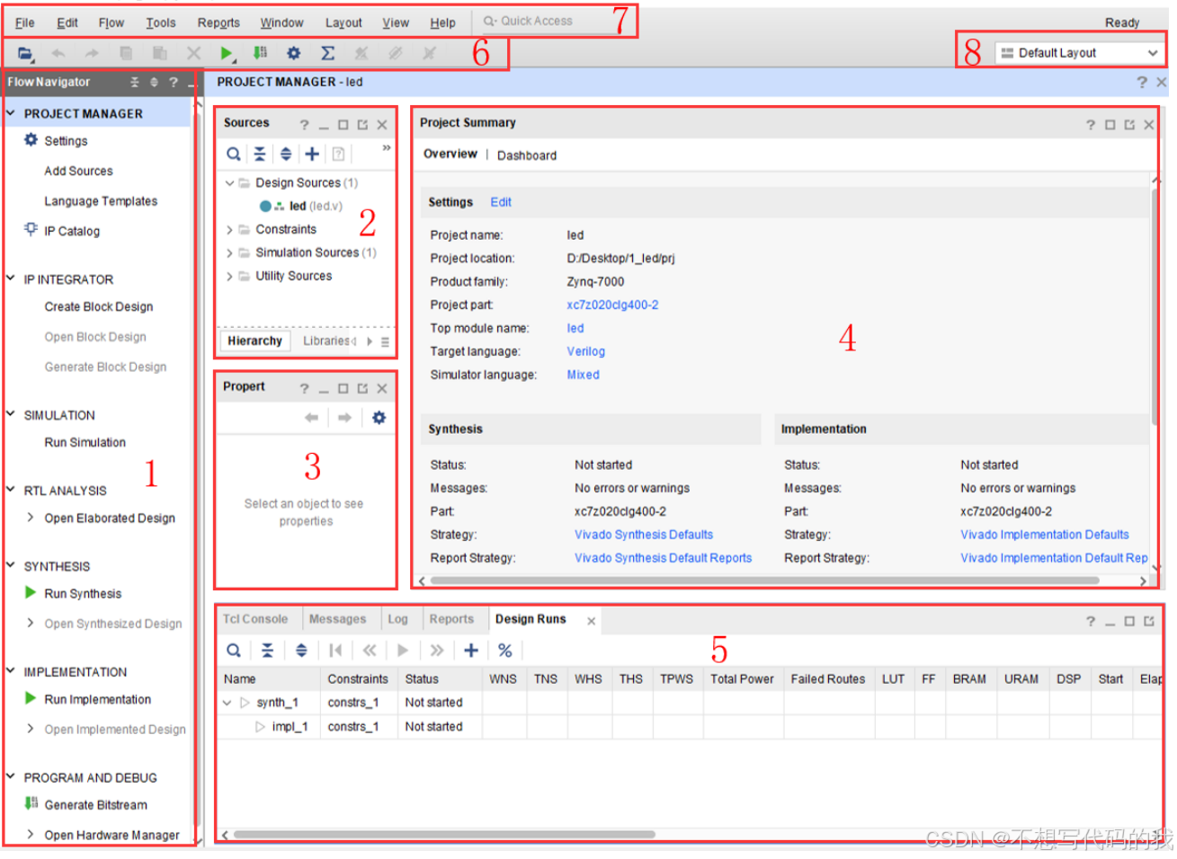Image resolution: width=1177 pixels, height=859 pixels.
Task: Select the Log tab
Action: click(x=397, y=619)
